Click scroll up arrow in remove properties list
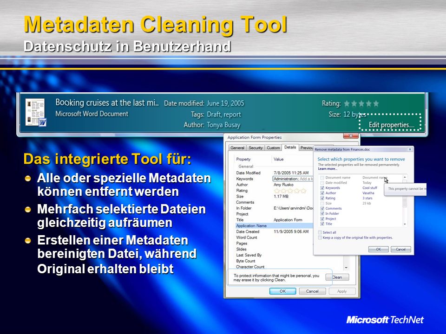446x334 pixels. coord(405,177)
